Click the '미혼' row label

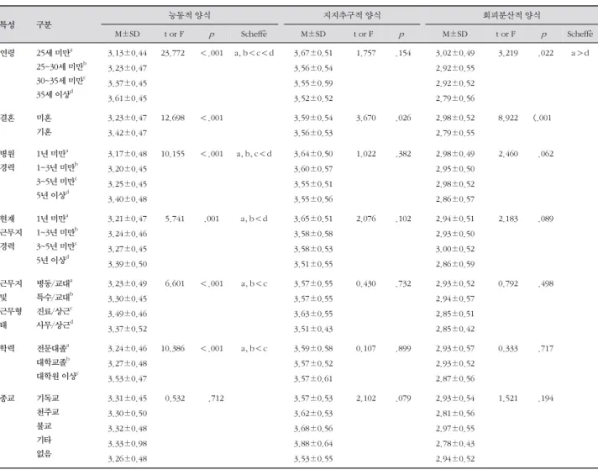pyautogui.click(x=44, y=118)
